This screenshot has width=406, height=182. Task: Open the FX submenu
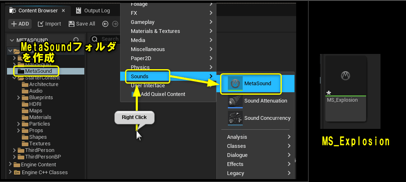[168, 13]
